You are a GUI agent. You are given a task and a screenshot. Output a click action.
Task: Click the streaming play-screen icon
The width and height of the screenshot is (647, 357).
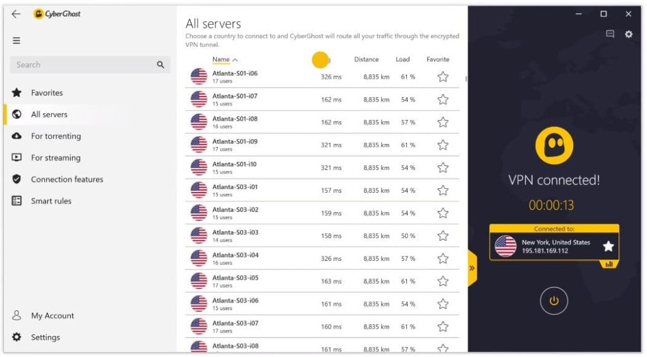pos(16,157)
